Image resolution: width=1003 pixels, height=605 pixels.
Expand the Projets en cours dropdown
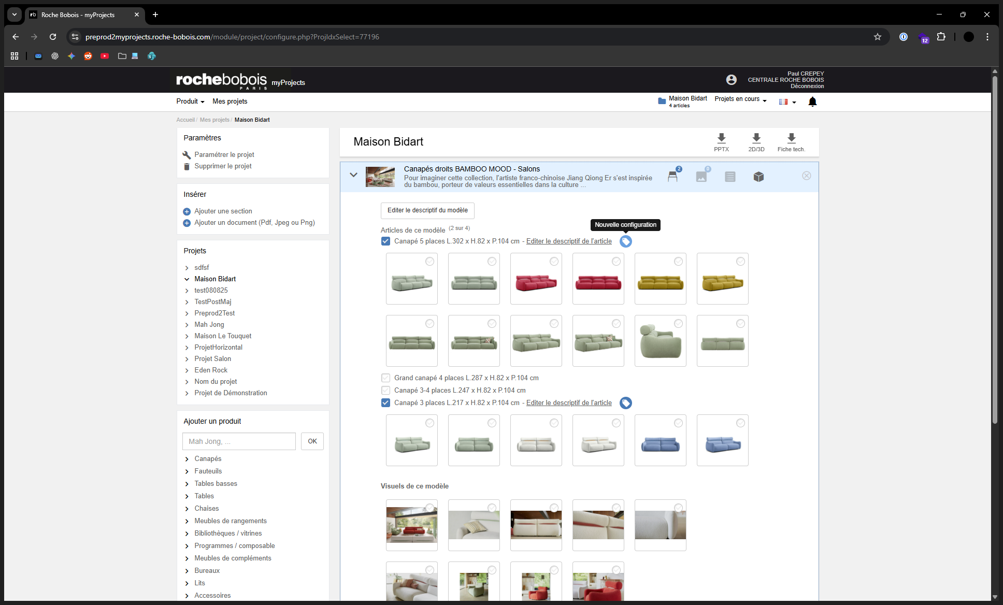[740, 99]
